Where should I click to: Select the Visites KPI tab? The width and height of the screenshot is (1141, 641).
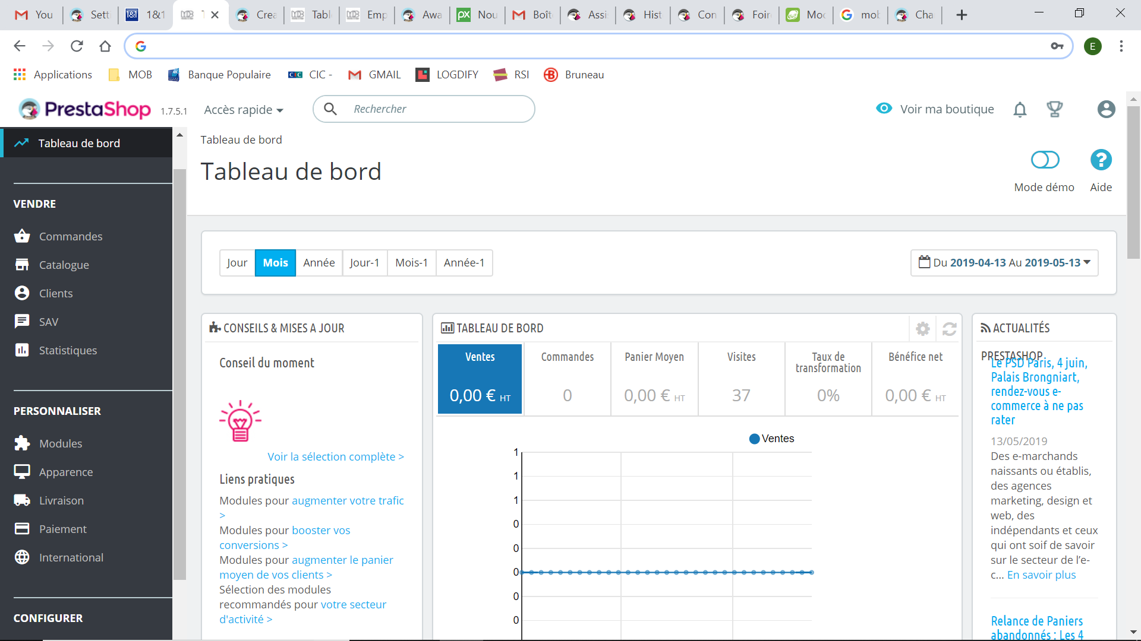(741, 378)
